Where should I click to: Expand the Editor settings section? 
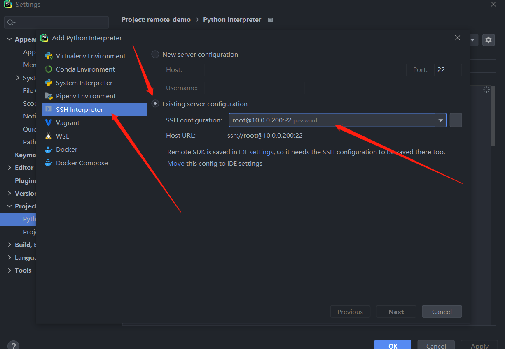click(x=9, y=167)
